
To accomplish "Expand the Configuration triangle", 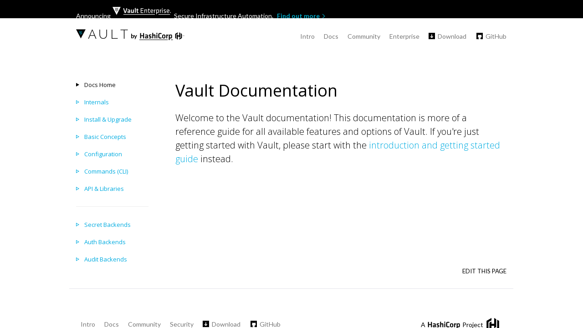I will 77,154.
